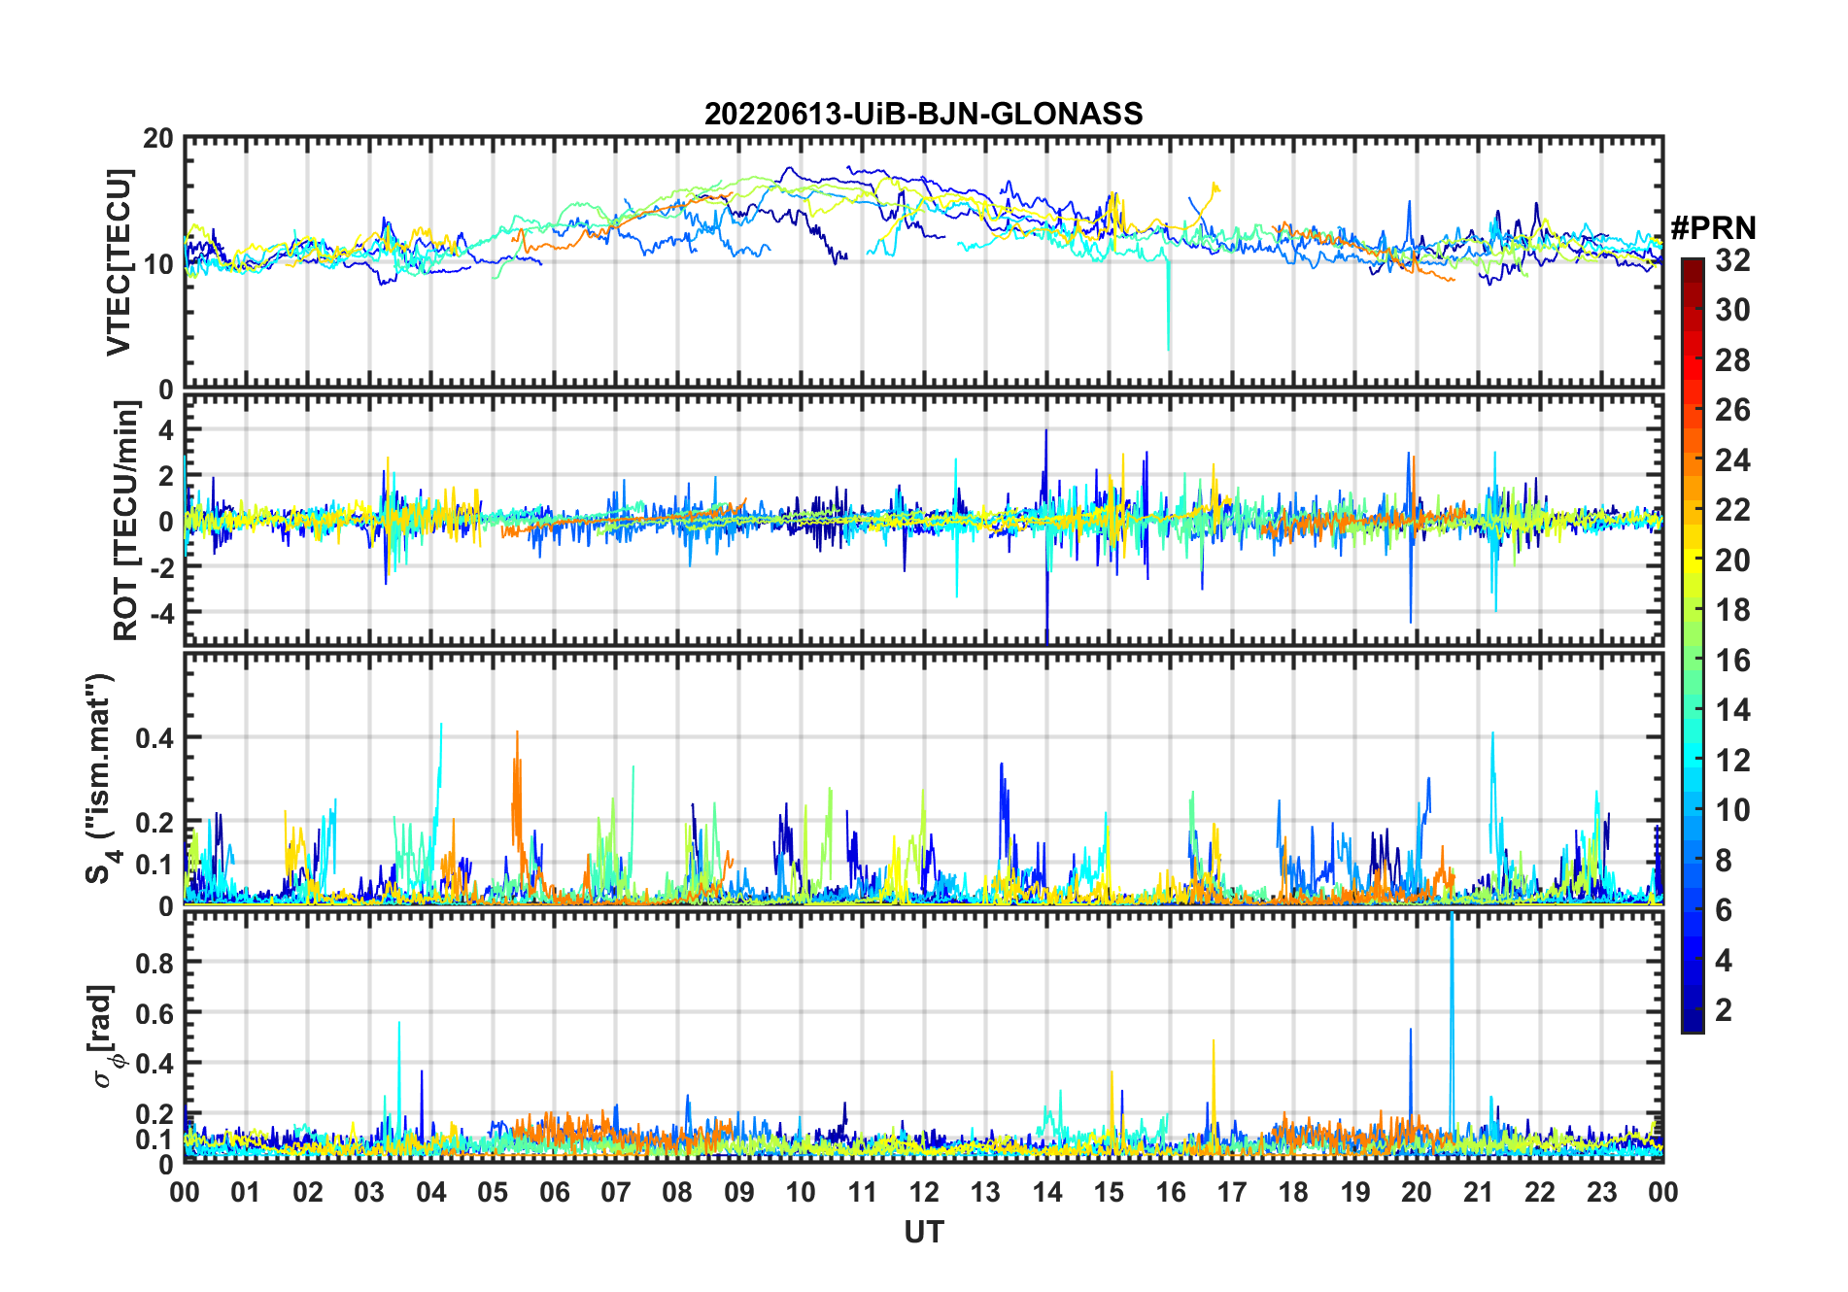Click x-axis tick label 09
This screenshot has width=1848, height=1292.
739,1192
